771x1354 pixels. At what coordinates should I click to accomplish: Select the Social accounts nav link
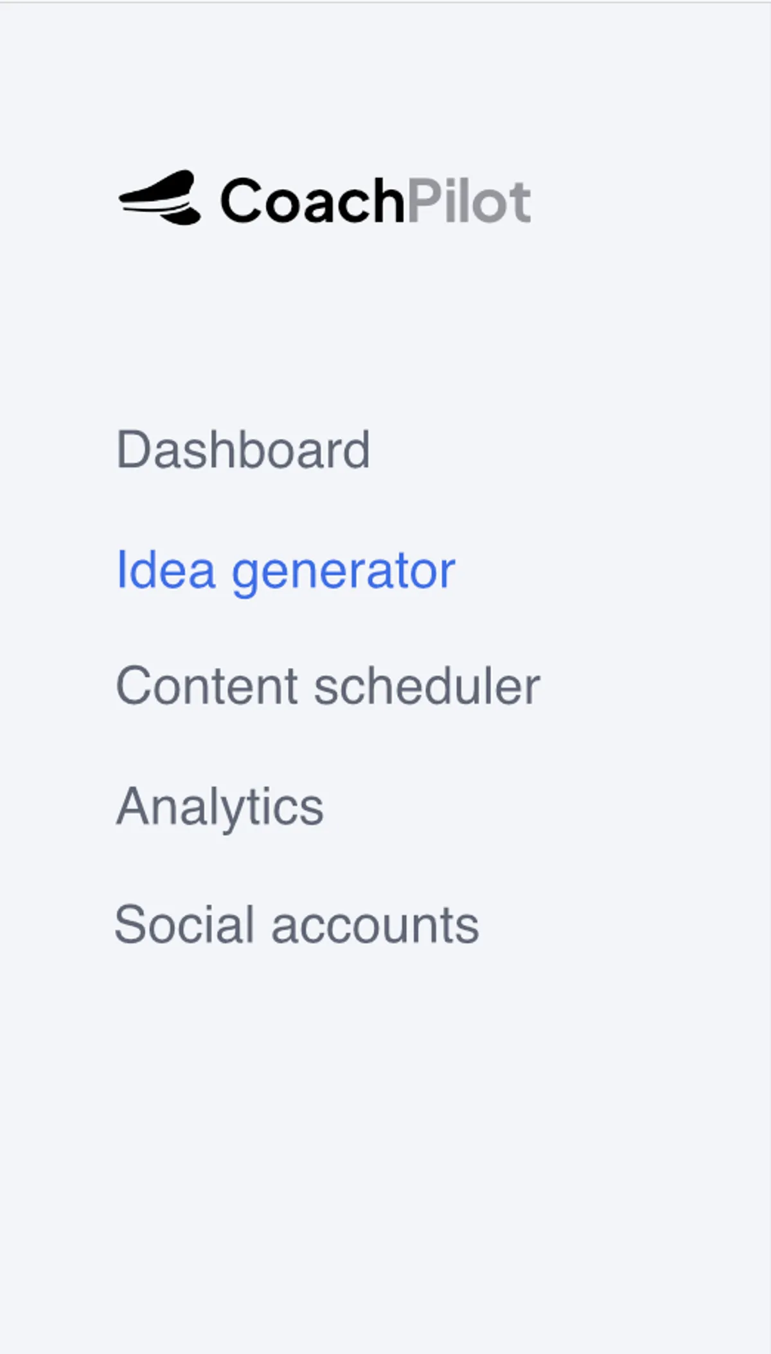tap(296, 925)
